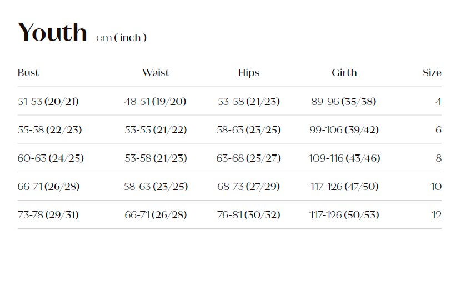Click the cm (inch) unit label
The height and width of the screenshot is (305, 471).
tap(121, 38)
